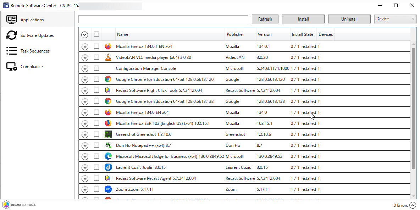Viewport: 420px width, 210px height.
Task: Click the Uninstall button
Action: pyautogui.click(x=349, y=19)
